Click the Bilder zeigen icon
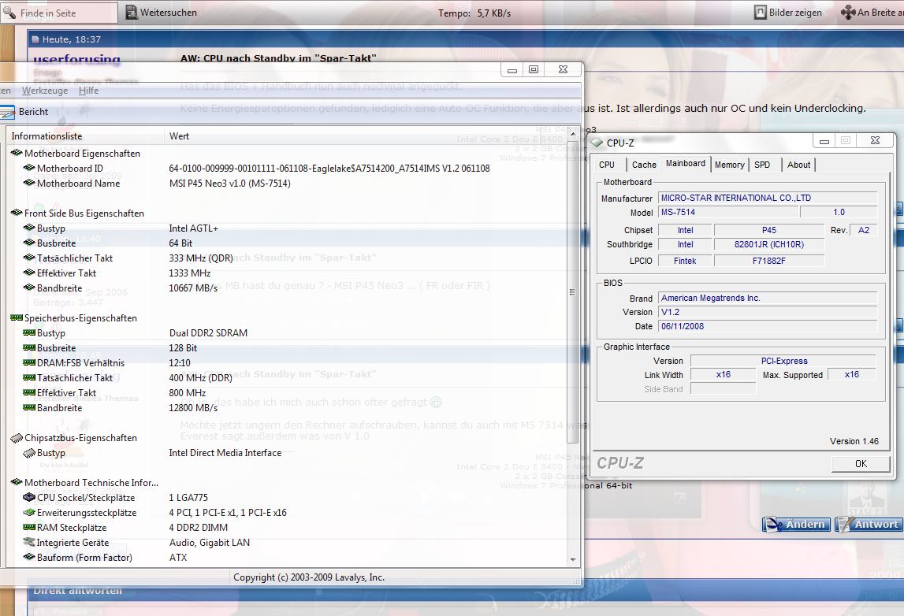Screen dimensions: 904x616 761,12
